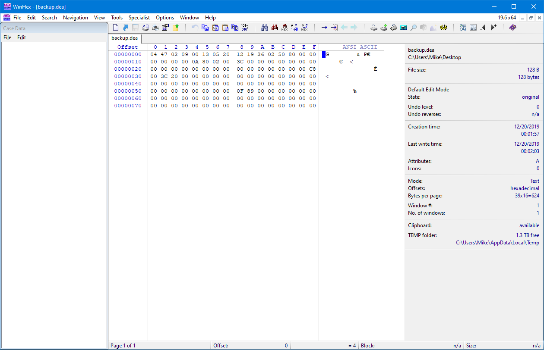
Task: Click the Offset column header
Action: pos(128,47)
